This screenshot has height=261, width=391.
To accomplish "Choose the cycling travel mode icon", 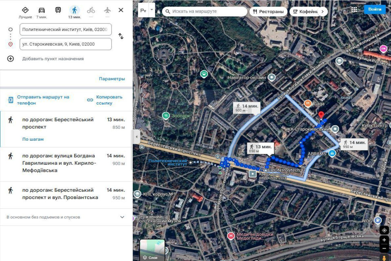I will [x=91, y=10].
